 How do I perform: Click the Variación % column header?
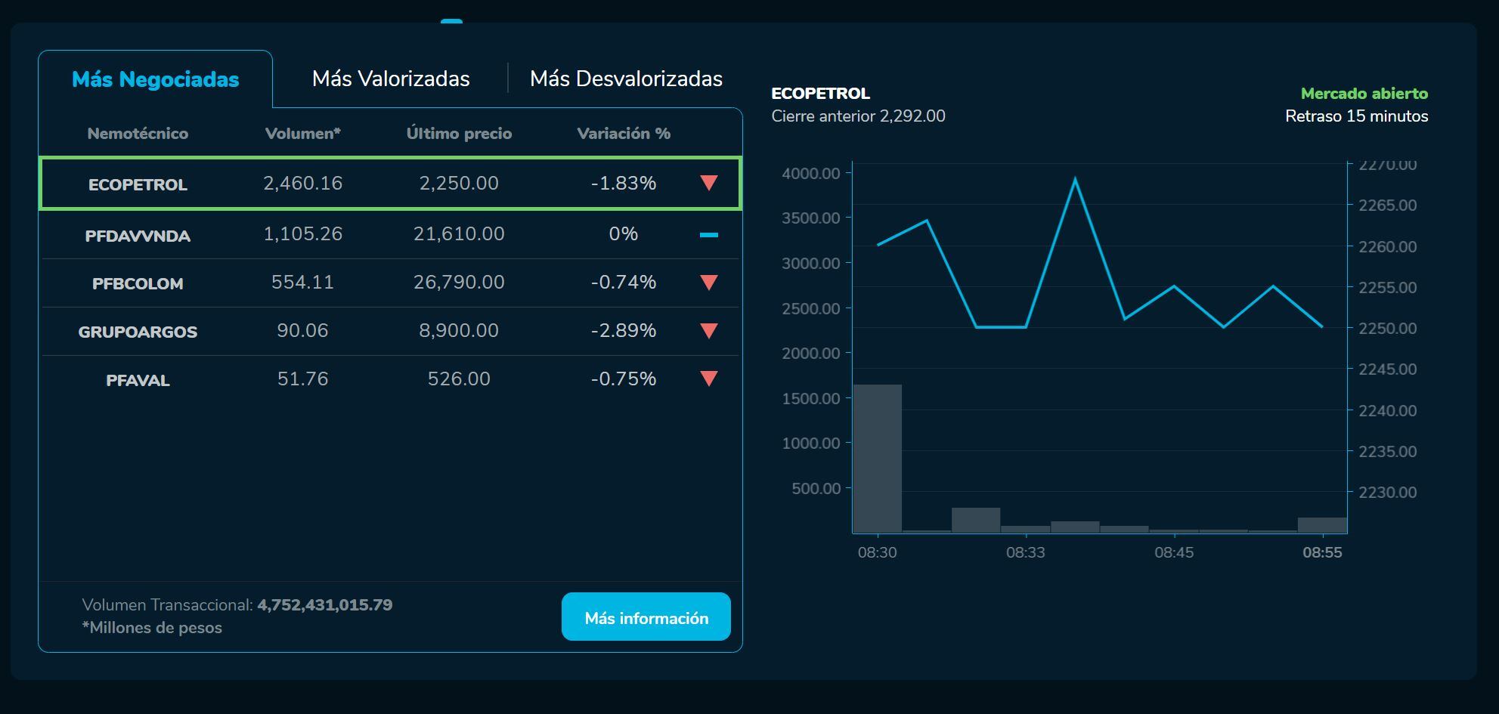pos(624,134)
